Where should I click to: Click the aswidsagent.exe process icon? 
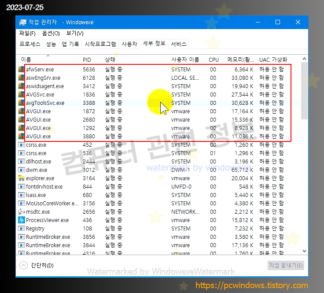[21, 86]
